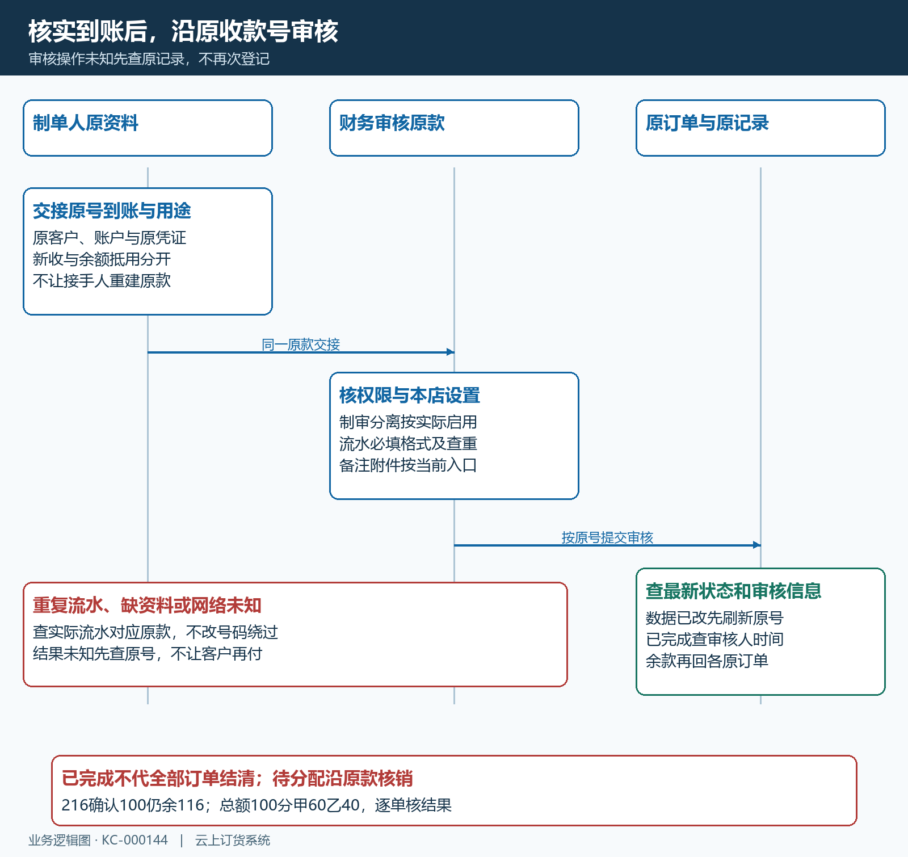Click line 216确认100仍余116 example
This screenshot has width=908, height=857.
[x=257, y=805]
